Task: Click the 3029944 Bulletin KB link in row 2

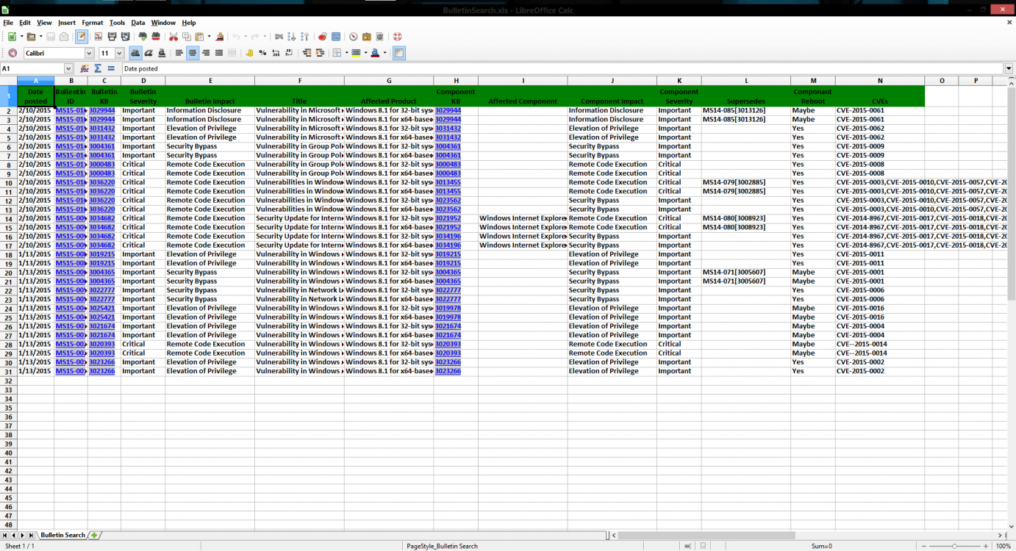Action: [x=102, y=110]
